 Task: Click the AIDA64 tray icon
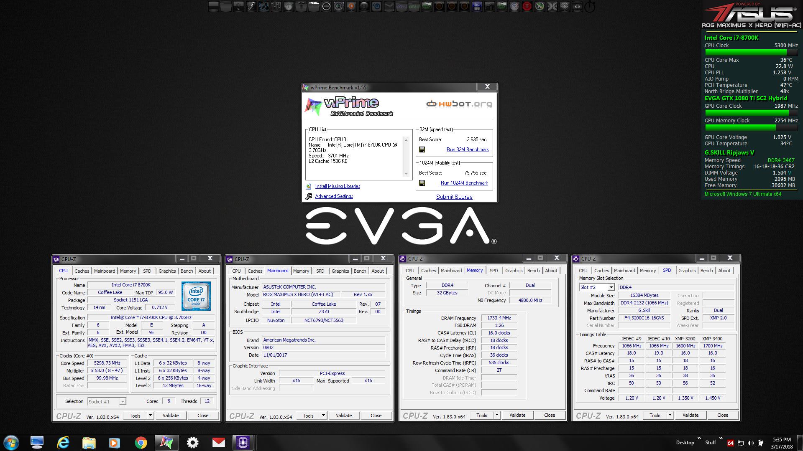pos(731,443)
